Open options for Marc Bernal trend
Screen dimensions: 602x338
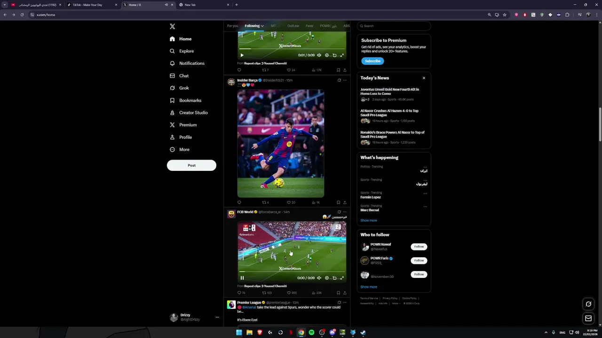425,206
